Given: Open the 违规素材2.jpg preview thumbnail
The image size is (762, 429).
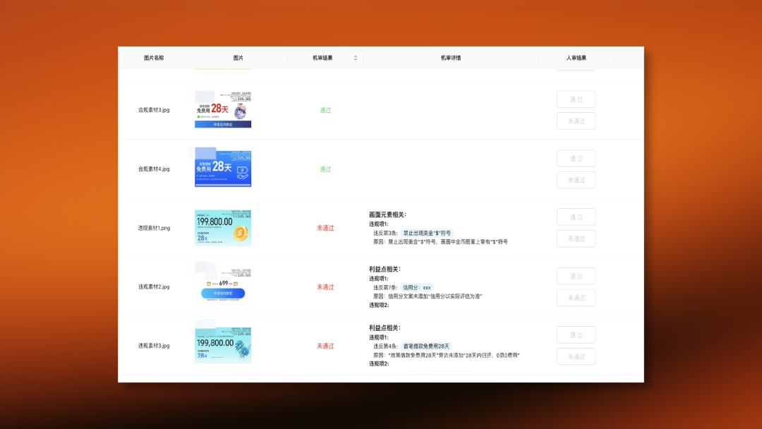Looking at the screenshot, I should pos(222,286).
